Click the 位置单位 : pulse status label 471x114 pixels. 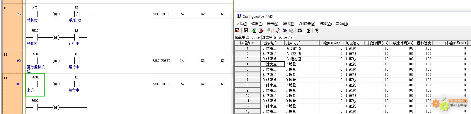coord(248,37)
